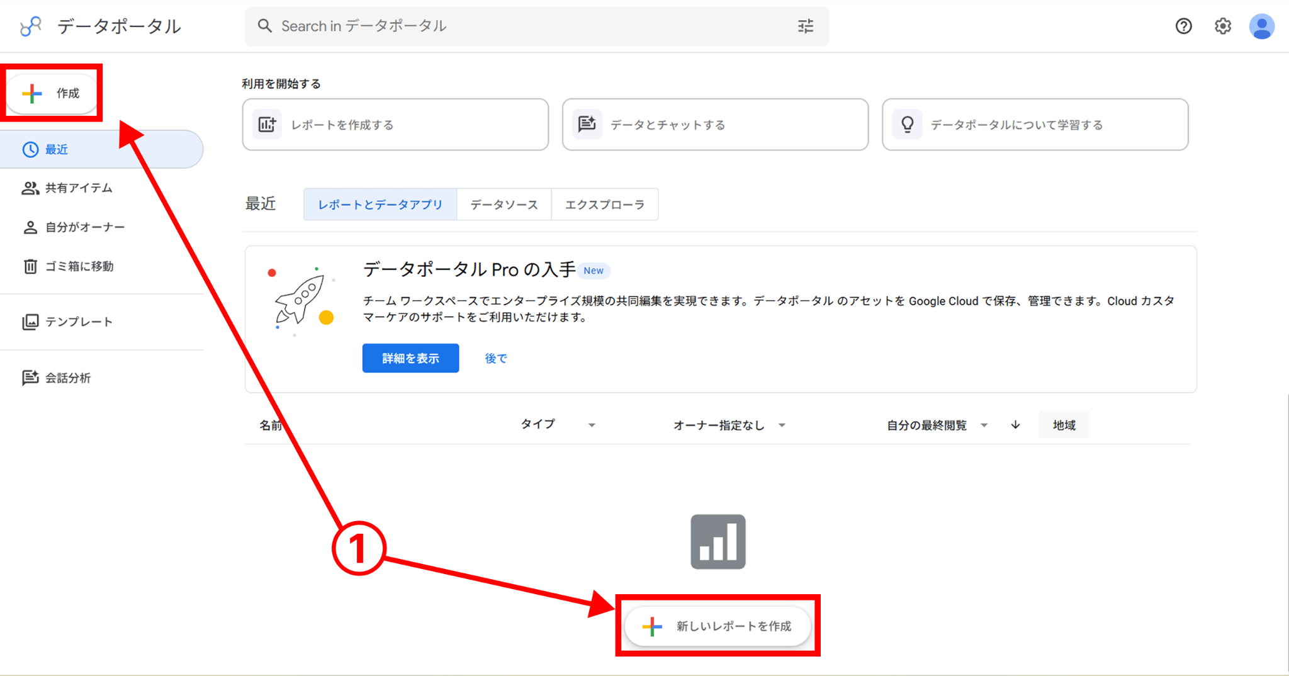This screenshot has height=676, width=1289.
Task: Switch to the データソース tab
Action: (504, 205)
